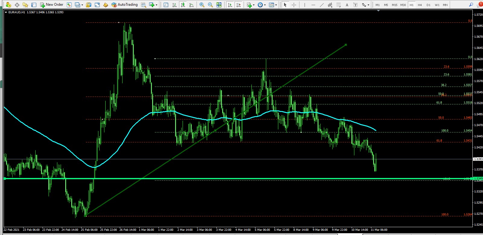Viewport: 483px width, 235px height.
Task: Select the crosshair tool
Action: point(294,5)
